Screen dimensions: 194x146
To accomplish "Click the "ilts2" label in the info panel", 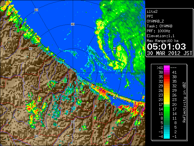I will click(152, 12).
